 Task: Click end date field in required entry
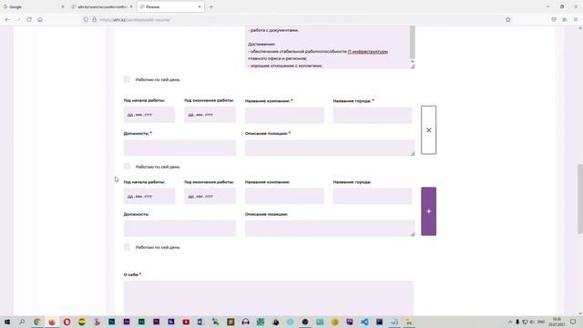210,115
